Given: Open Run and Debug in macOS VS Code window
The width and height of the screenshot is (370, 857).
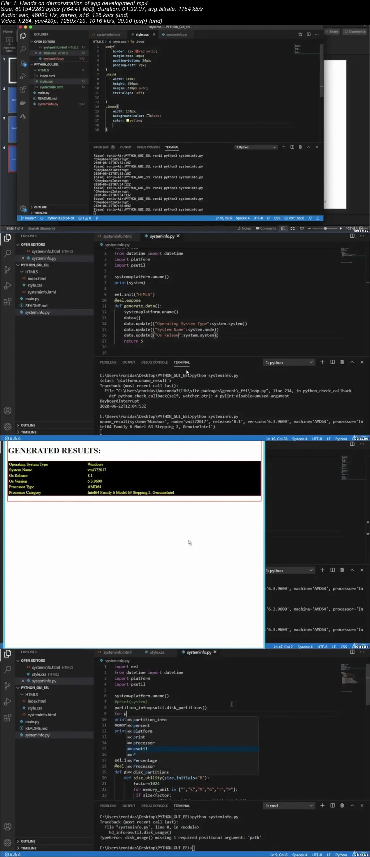Looking at the screenshot, I should [23, 76].
